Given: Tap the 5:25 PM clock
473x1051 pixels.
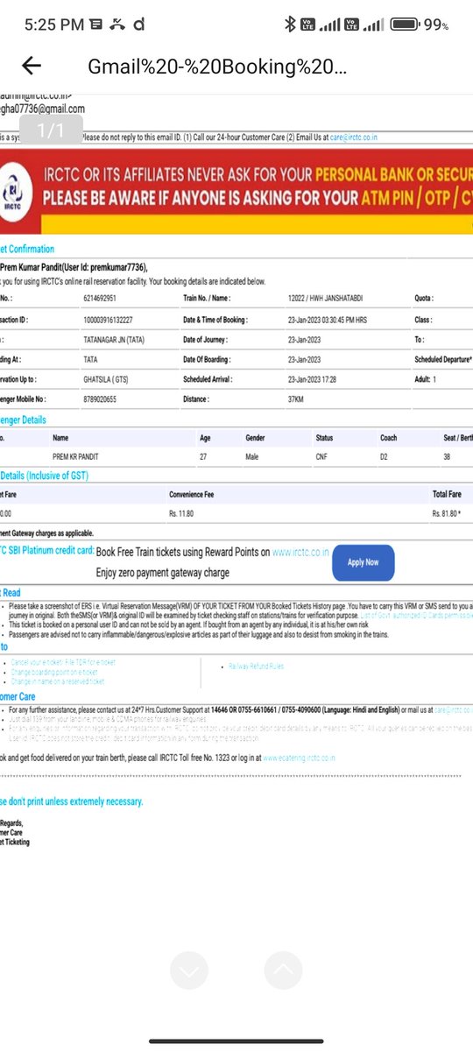Looking at the screenshot, I should click(x=54, y=25).
